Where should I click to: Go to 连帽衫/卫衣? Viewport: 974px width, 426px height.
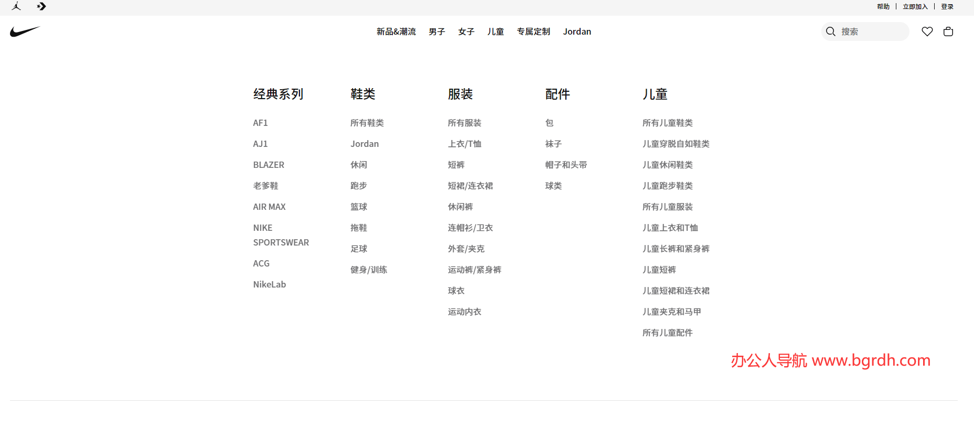(470, 228)
